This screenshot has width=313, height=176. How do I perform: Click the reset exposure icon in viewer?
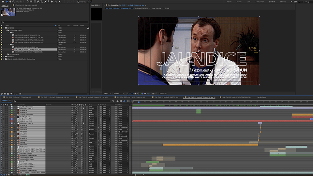coord(145,94)
